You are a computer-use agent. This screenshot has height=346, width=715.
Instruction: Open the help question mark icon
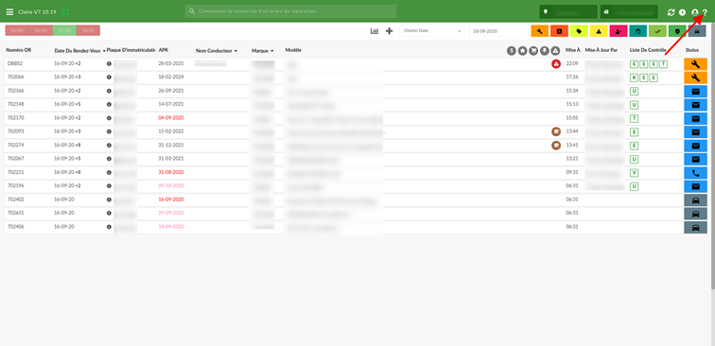(705, 12)
